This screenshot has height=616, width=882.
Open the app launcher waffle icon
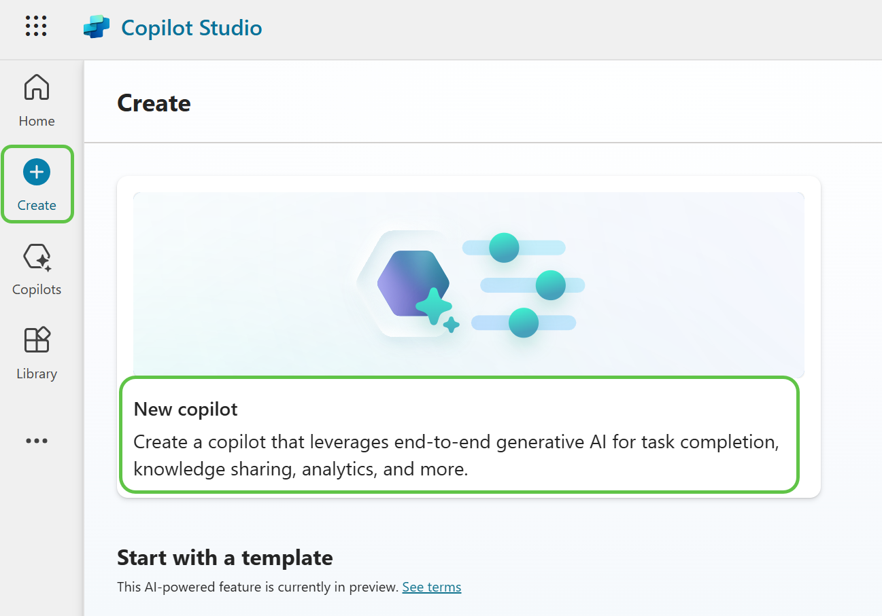(36, 26)
